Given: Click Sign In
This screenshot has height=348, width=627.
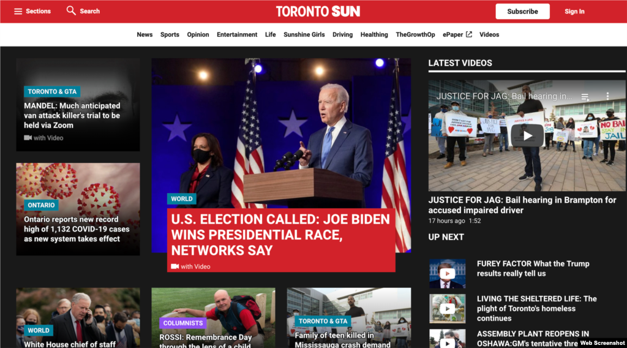Looking at the screenshot, I should (574, 11).
